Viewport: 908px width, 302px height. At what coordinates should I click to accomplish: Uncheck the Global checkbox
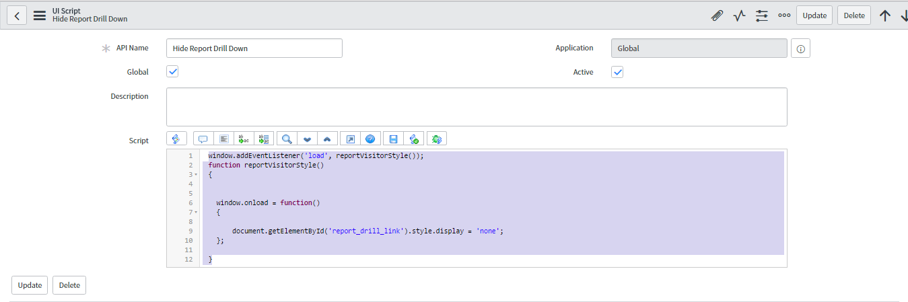(172, 72)
